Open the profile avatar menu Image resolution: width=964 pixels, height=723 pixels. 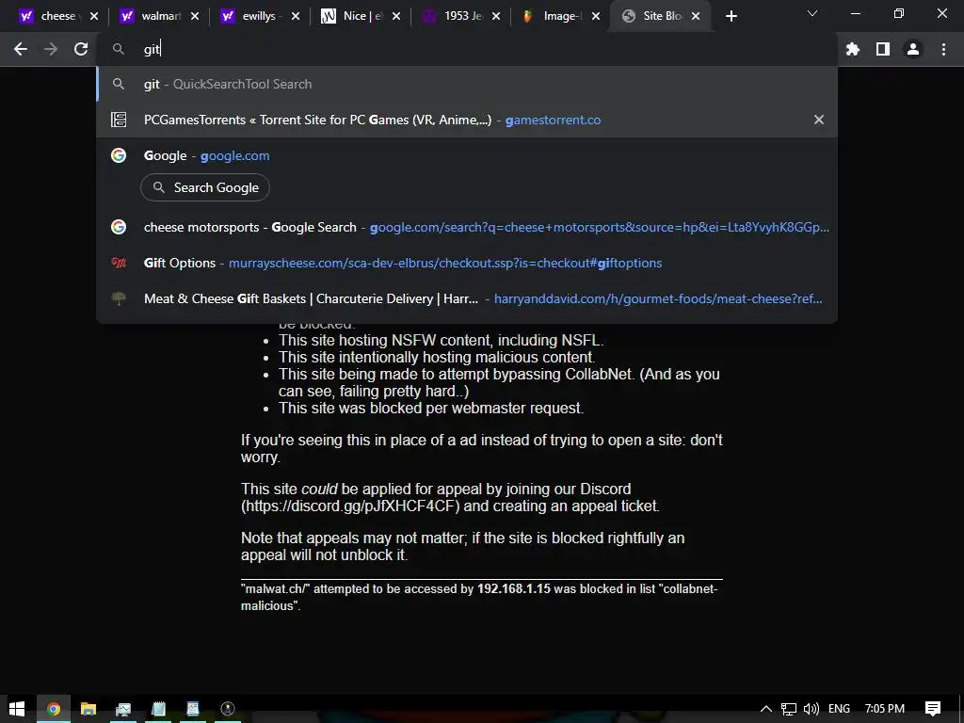click(913, 49)
